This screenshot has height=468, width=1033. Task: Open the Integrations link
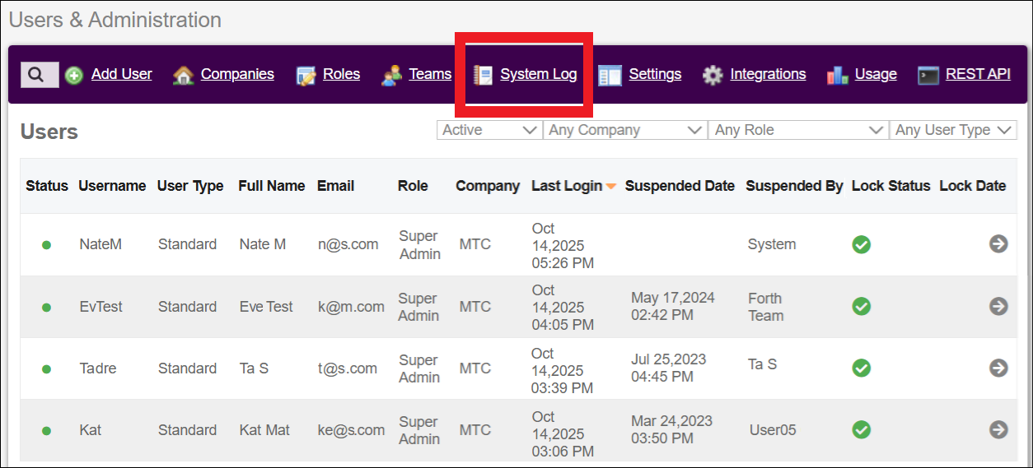click(768, 74)
